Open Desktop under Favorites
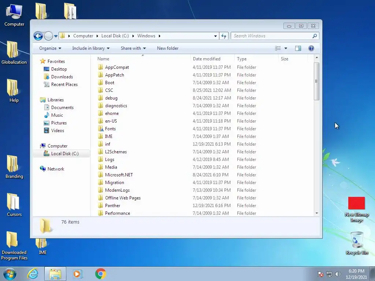375x281 pixels. [59, 69]
